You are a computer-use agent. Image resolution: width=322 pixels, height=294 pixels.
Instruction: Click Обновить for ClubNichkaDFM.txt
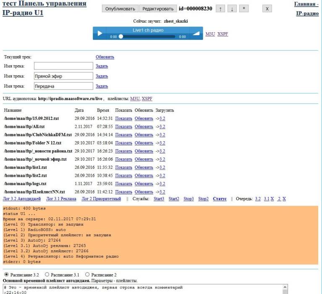144,135
